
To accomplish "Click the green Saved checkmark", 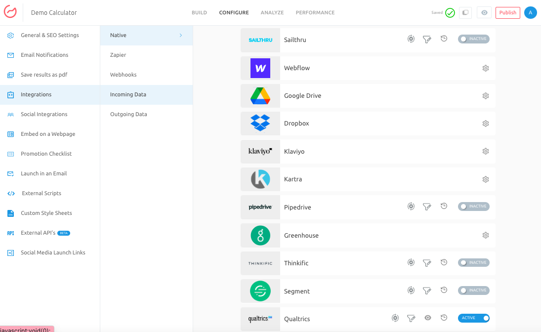I will point(450,13).
